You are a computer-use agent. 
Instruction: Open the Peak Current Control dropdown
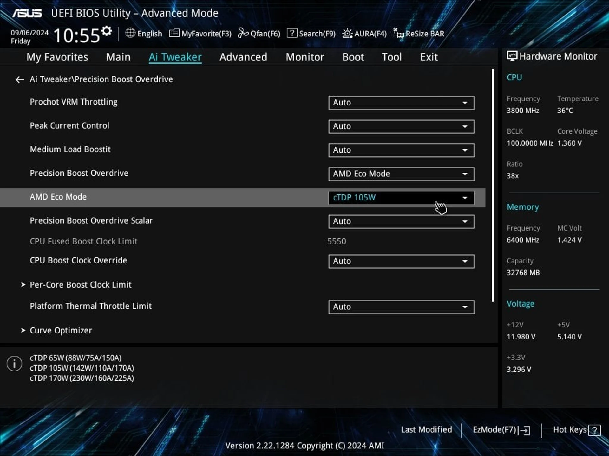pos(401,127)
